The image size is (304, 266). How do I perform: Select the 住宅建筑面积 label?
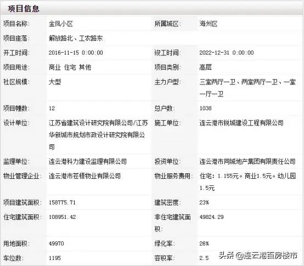(22, 217)
